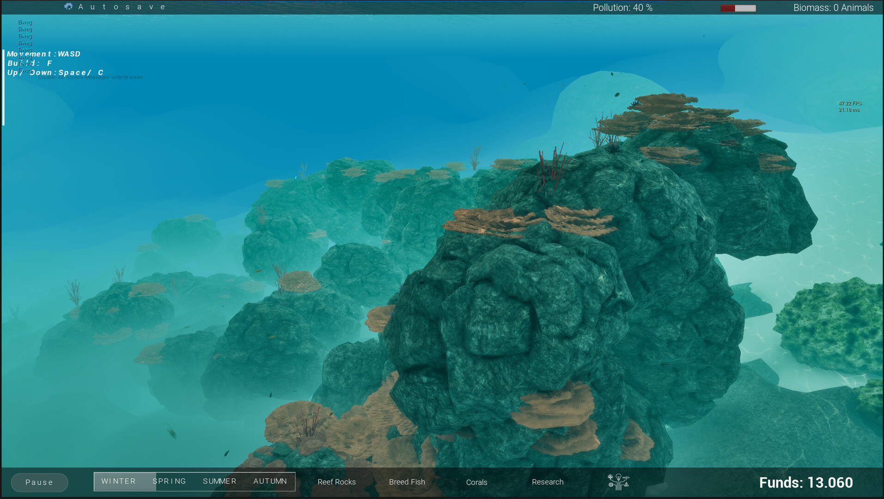The height and width of the screenshot is (499, 884).
Task: Click the lightbulb in the tech tree emblem
Action: point(618,477)
